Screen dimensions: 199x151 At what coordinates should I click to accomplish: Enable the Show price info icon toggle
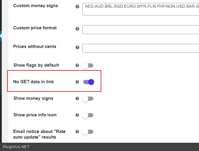[88, 115]
